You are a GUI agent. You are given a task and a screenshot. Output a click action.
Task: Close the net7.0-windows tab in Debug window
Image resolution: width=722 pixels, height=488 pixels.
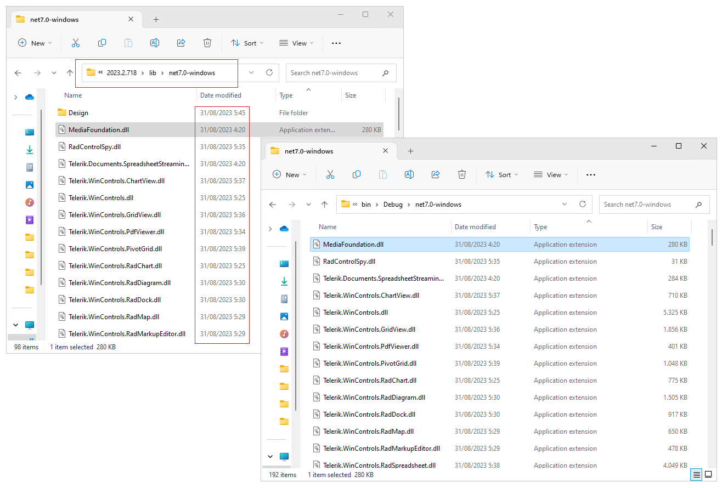[386, 151]
